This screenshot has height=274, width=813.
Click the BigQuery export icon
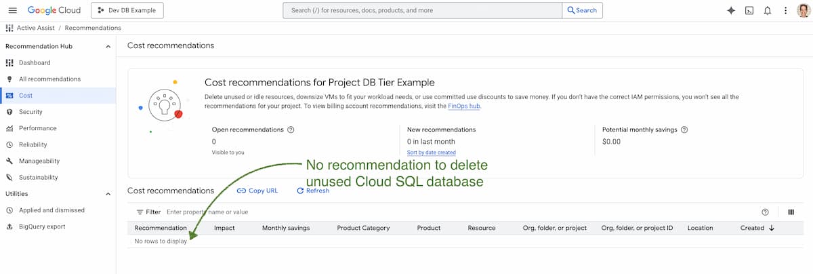point(9,227)
